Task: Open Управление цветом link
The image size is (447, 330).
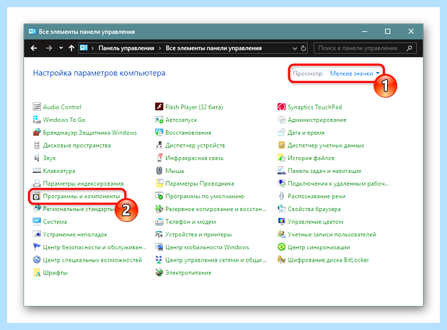Action: pos(316,222)
